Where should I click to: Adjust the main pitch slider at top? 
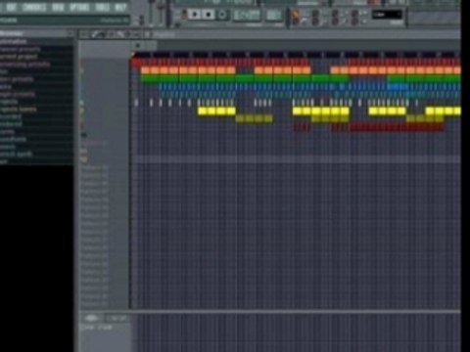(161, 12)
